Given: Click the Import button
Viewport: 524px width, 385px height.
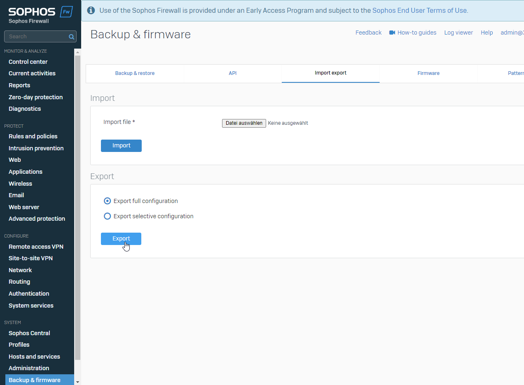Looking at the screenshot, I should pyautogui.click(x=121, y=146).
